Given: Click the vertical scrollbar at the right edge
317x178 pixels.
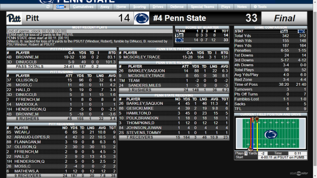Looking at the screenshot, I should pos(315,89).
